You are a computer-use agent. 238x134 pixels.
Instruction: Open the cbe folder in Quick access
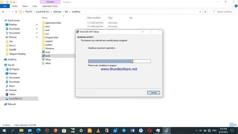click(x=11, y=41)
